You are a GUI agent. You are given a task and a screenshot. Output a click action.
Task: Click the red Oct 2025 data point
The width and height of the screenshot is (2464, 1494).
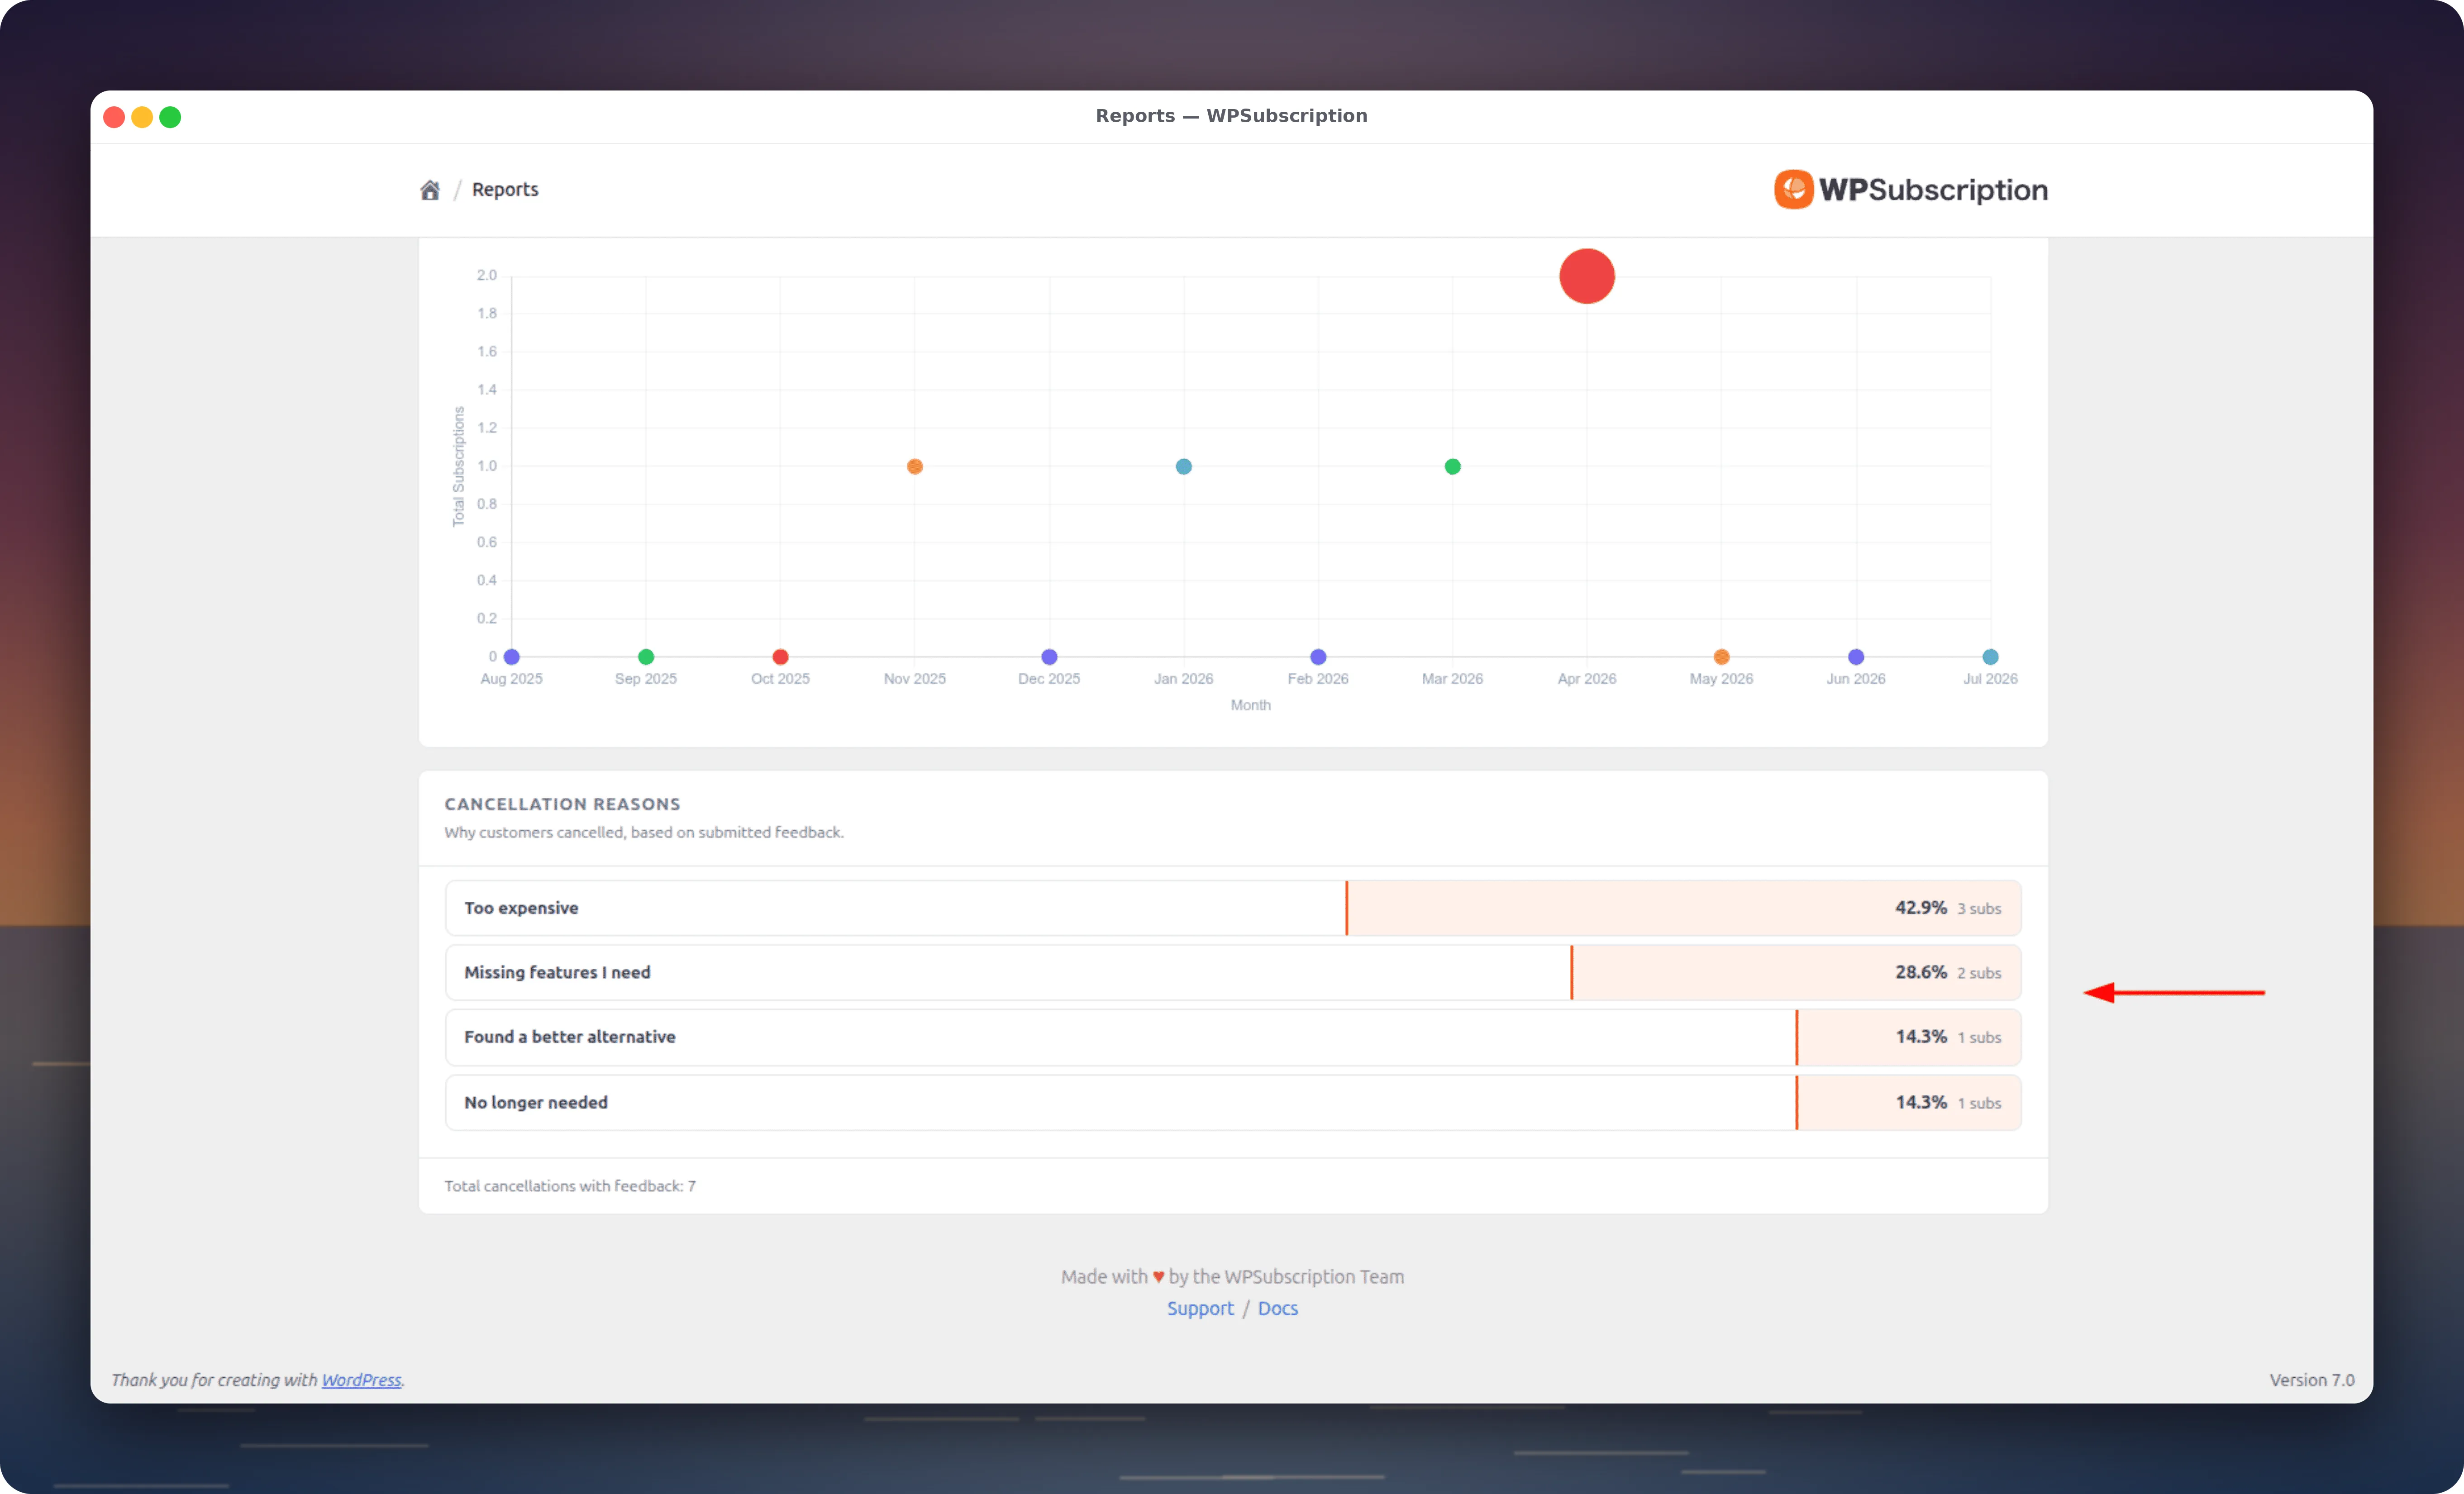point(781,657)
